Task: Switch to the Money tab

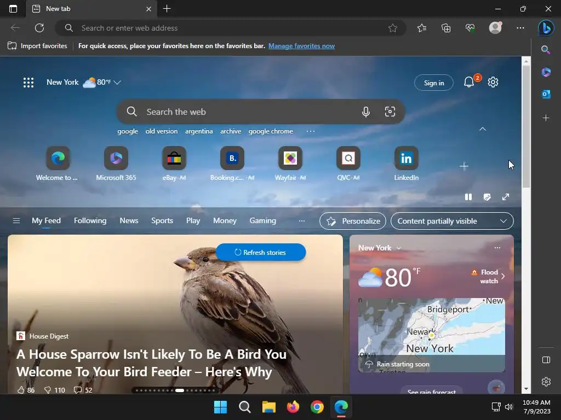Action: click(225, 221)
